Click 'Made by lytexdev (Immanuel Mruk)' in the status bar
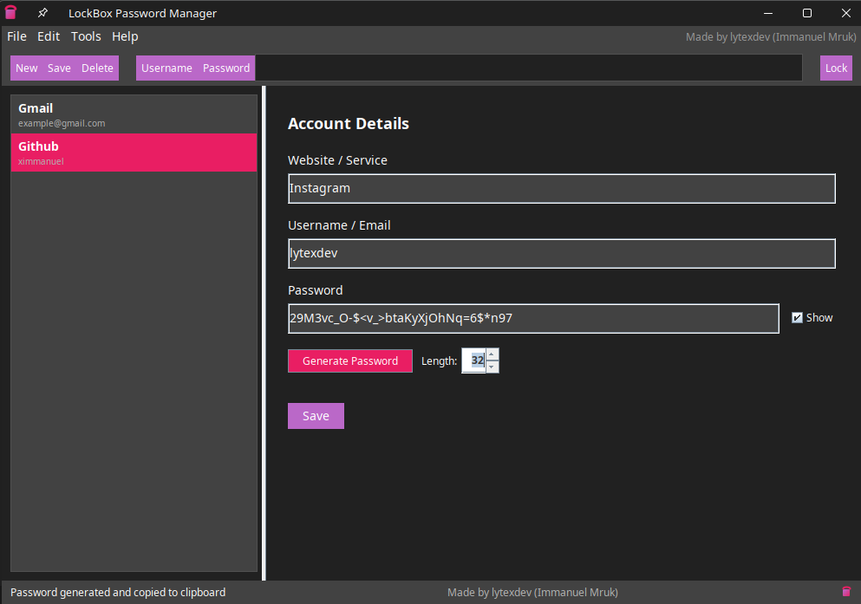This screenshot has height=604, width=861. [x=532, y=592]
